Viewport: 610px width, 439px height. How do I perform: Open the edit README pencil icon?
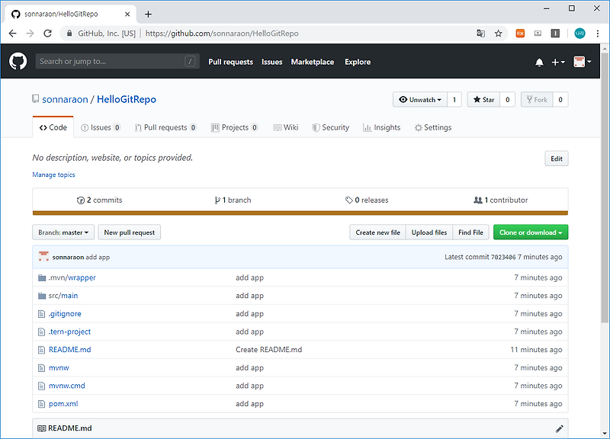pyautogui.click(x=560, y=428)
